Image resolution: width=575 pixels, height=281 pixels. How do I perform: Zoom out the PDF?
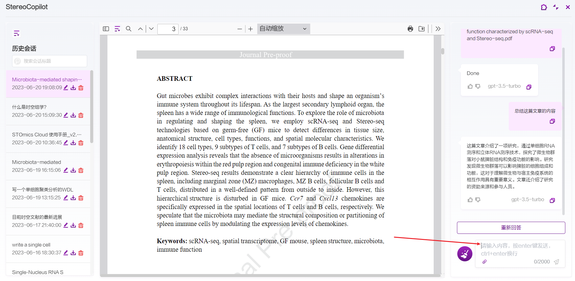(x=240, y=29)
